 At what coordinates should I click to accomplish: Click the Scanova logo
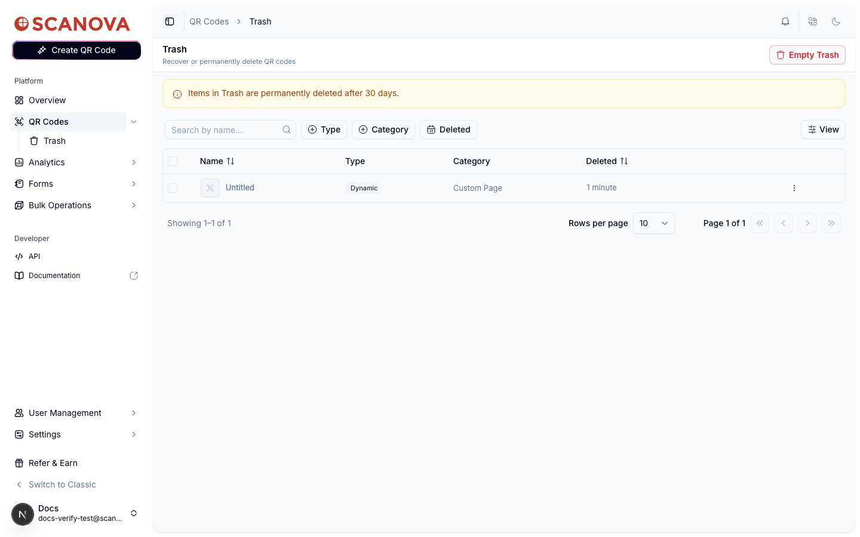[72, 24]
